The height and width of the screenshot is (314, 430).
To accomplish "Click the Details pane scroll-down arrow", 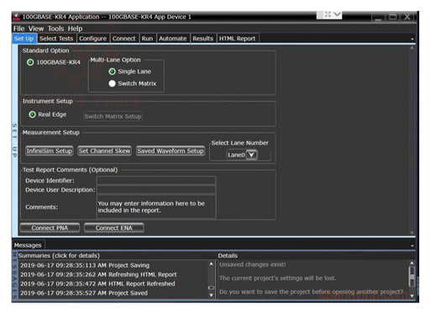I will [412, 296].
